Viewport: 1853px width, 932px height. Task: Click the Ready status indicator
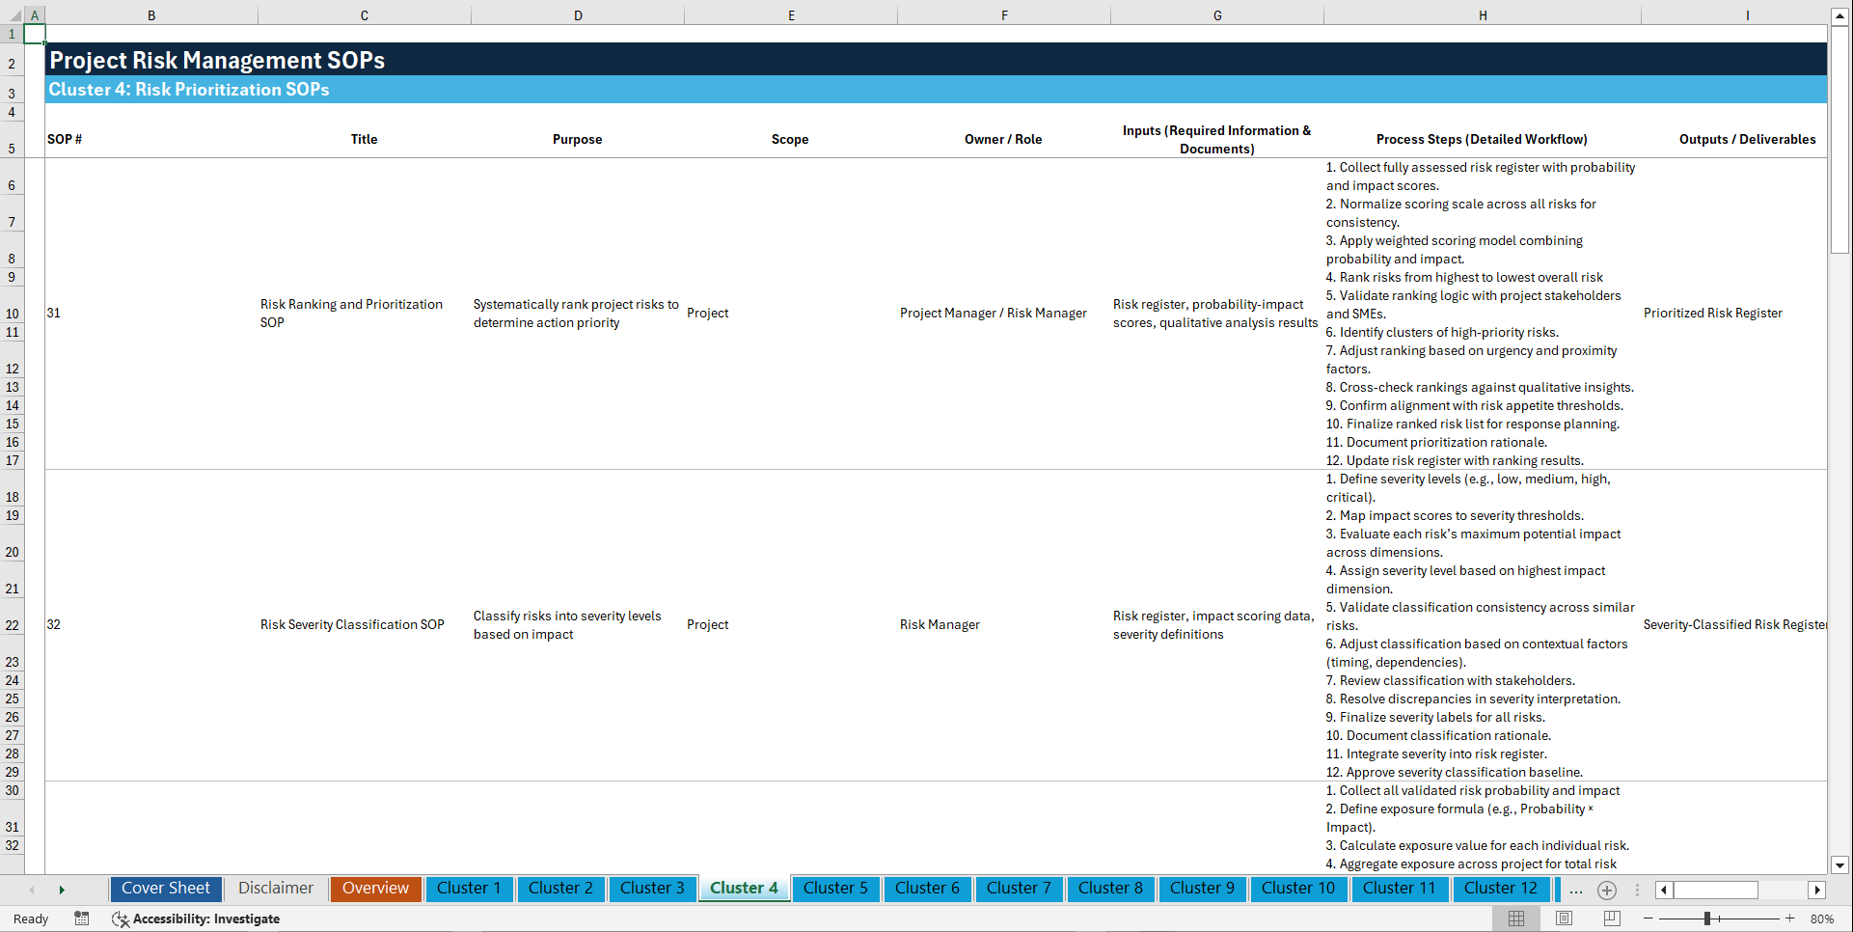[x=30, y=918]
